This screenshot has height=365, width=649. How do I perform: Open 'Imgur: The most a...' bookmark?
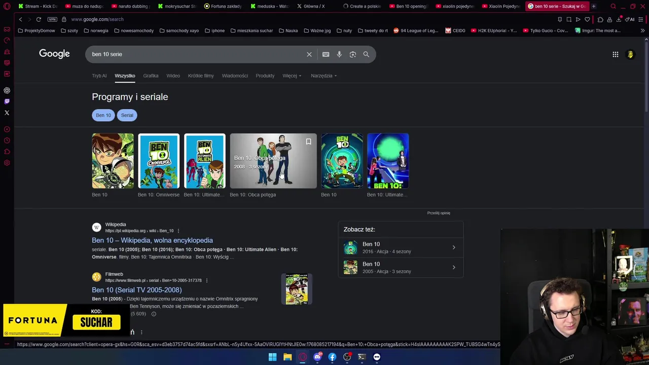point(598,30)
